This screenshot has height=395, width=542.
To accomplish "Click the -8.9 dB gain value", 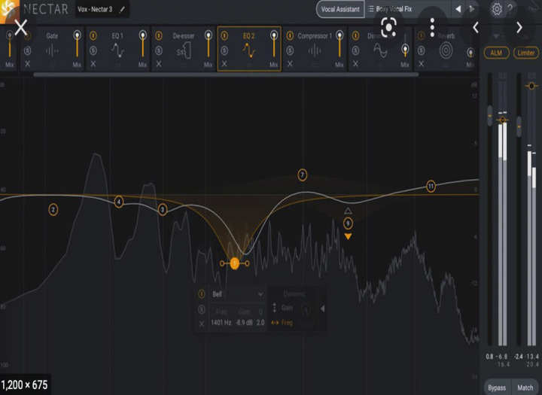I will [x=244, y=323].
